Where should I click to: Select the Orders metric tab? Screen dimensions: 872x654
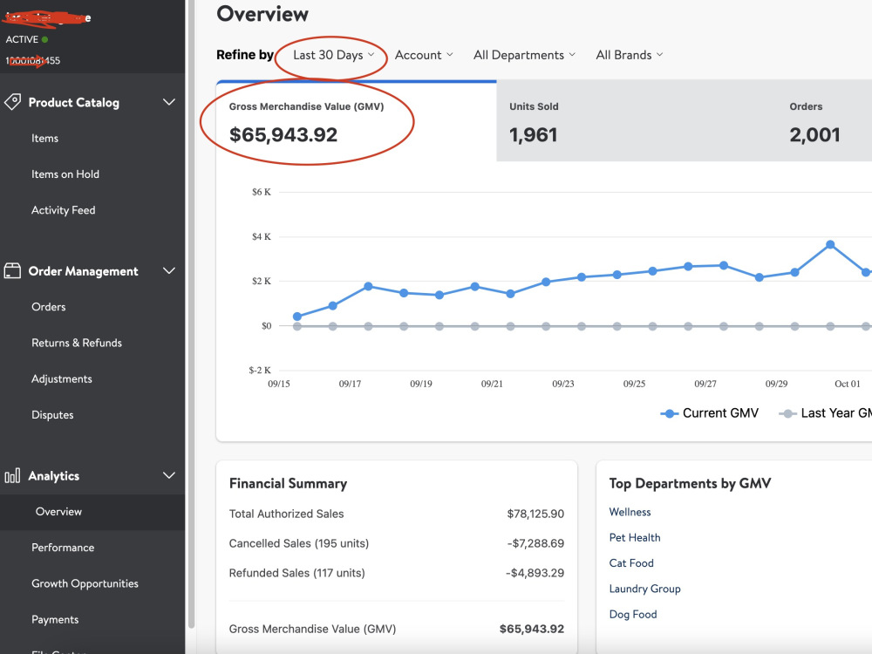tap(824, 121)
